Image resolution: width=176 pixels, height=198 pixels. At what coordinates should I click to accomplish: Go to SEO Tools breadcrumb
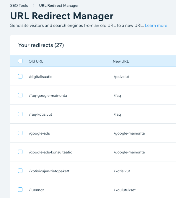click(19, 6)
